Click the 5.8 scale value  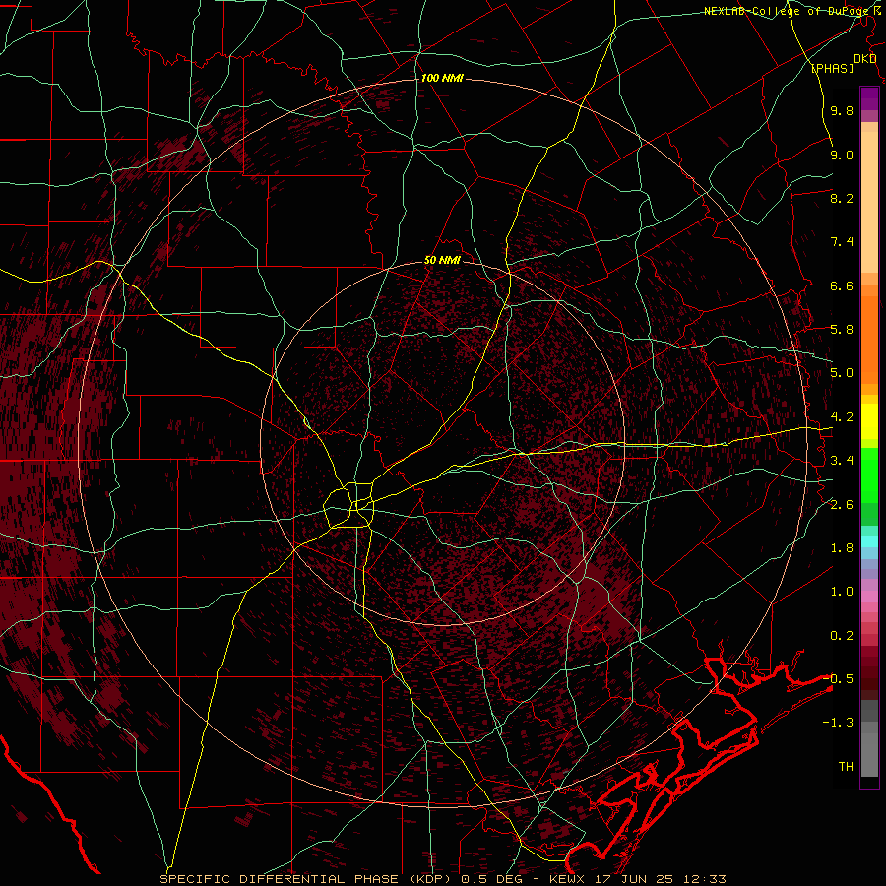[842, 330]
